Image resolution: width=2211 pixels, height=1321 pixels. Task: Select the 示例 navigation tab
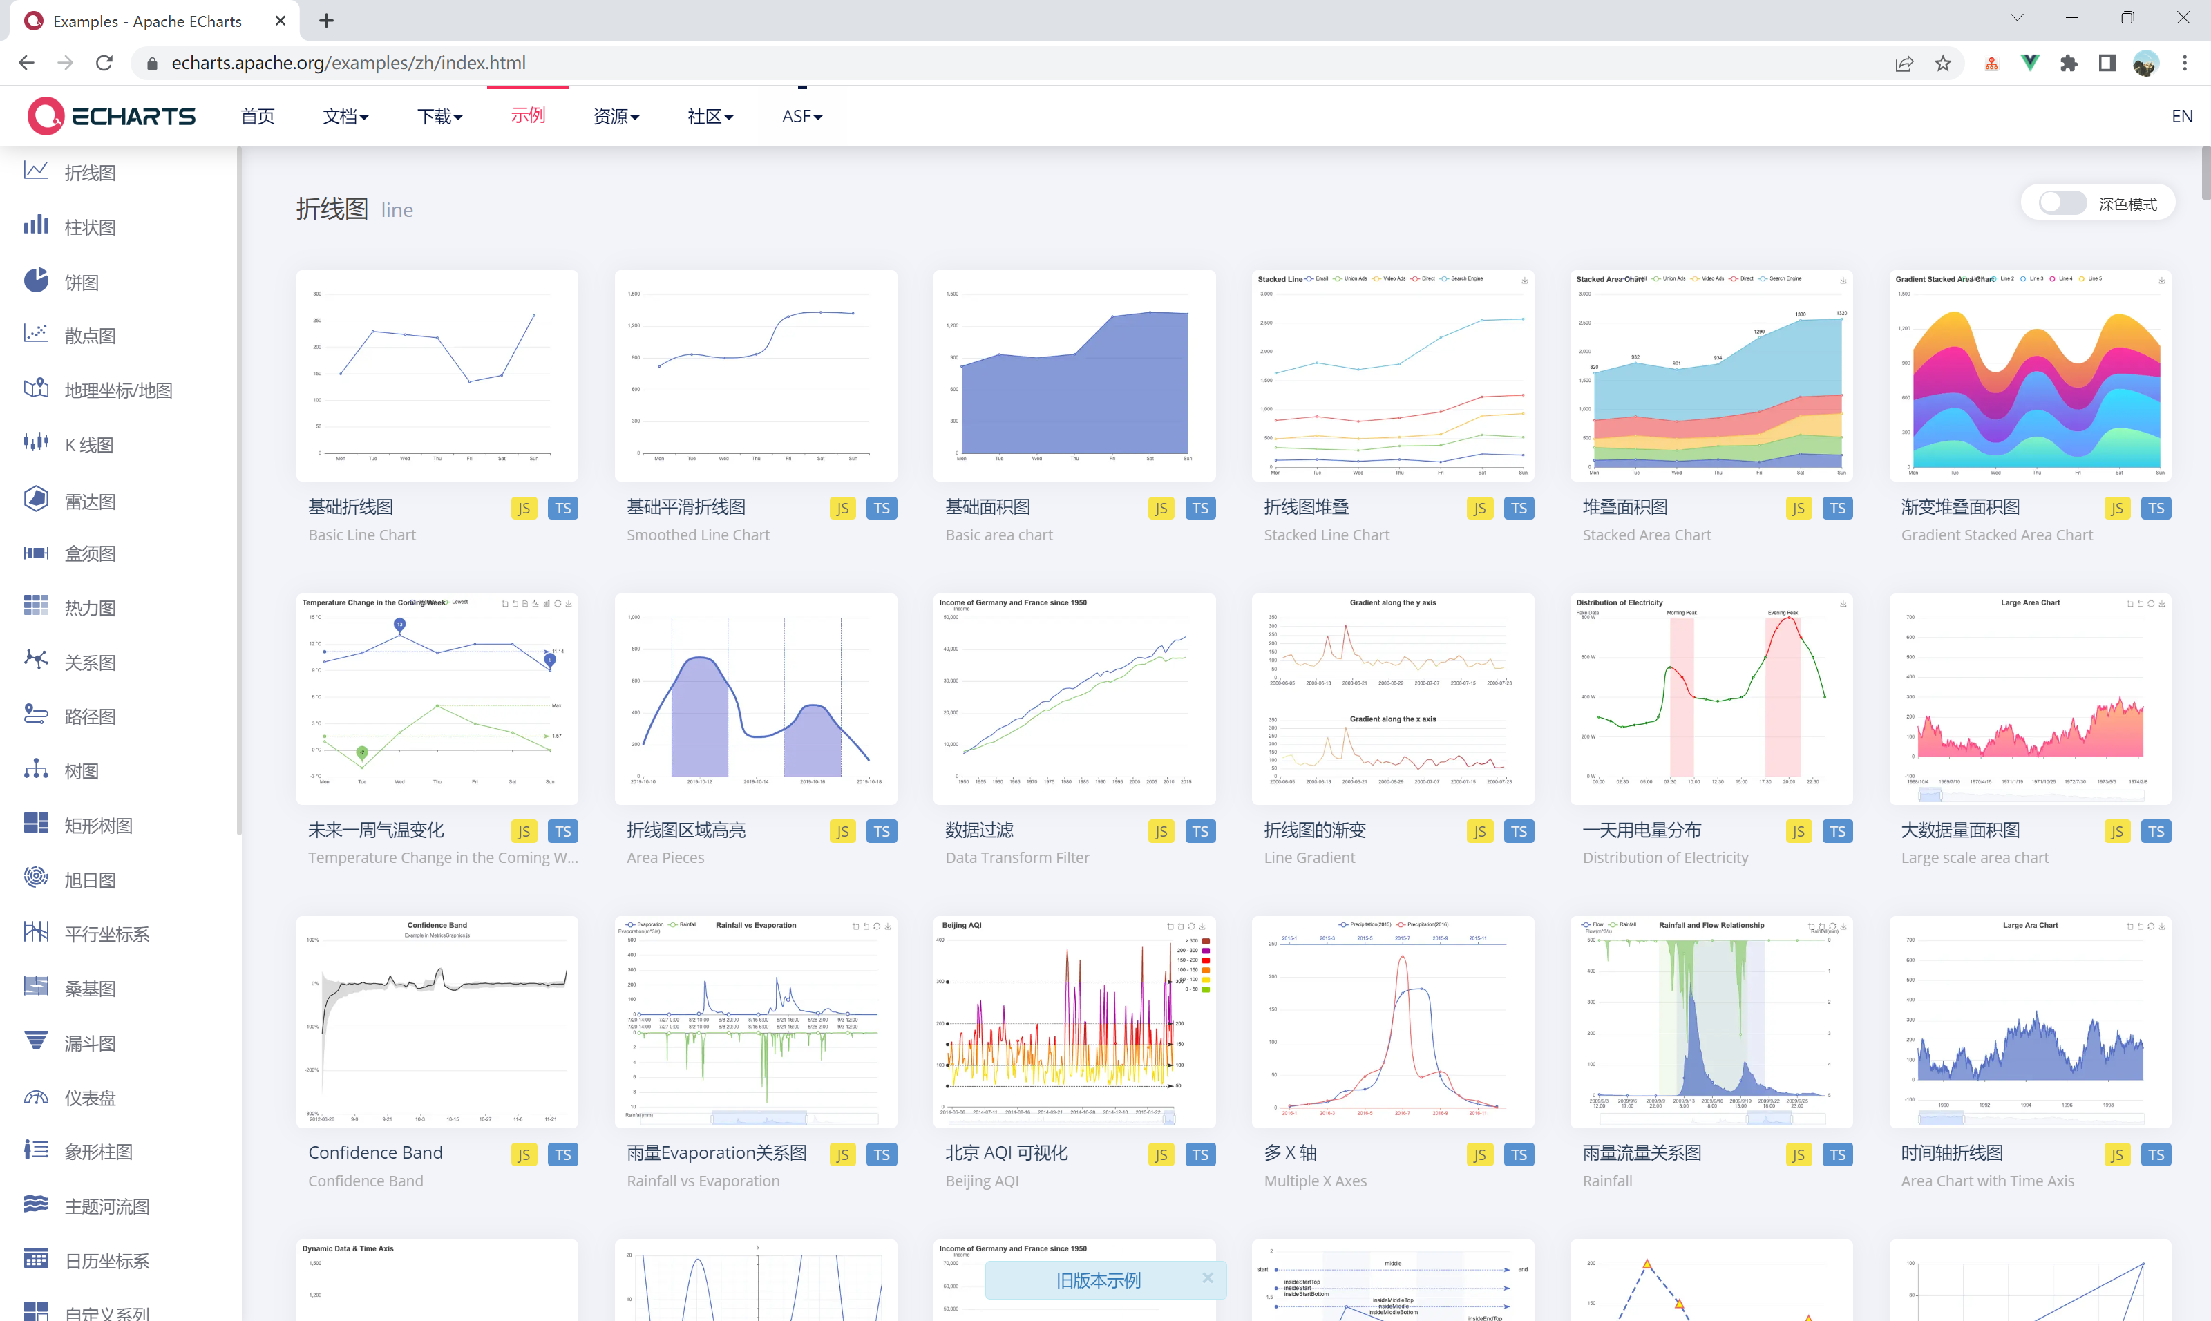pyautogui.click(x=527, y=115)
